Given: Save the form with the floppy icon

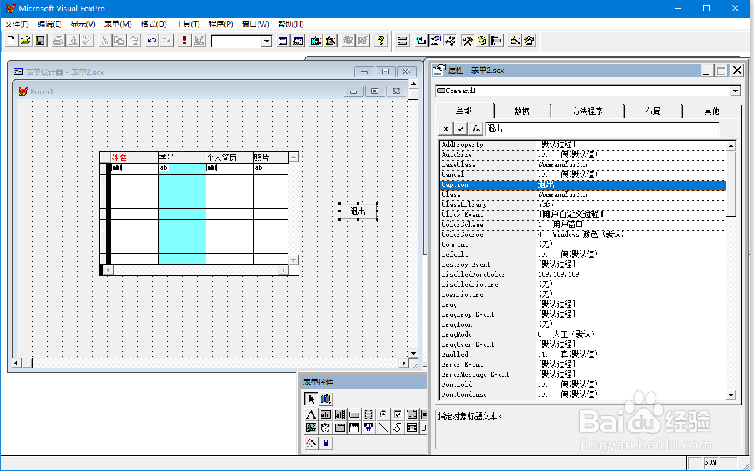Looking at the screenshot, I should tap(40, 41).
